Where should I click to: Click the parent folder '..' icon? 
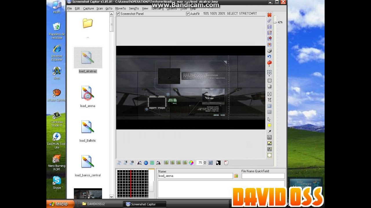click(88, 23)
